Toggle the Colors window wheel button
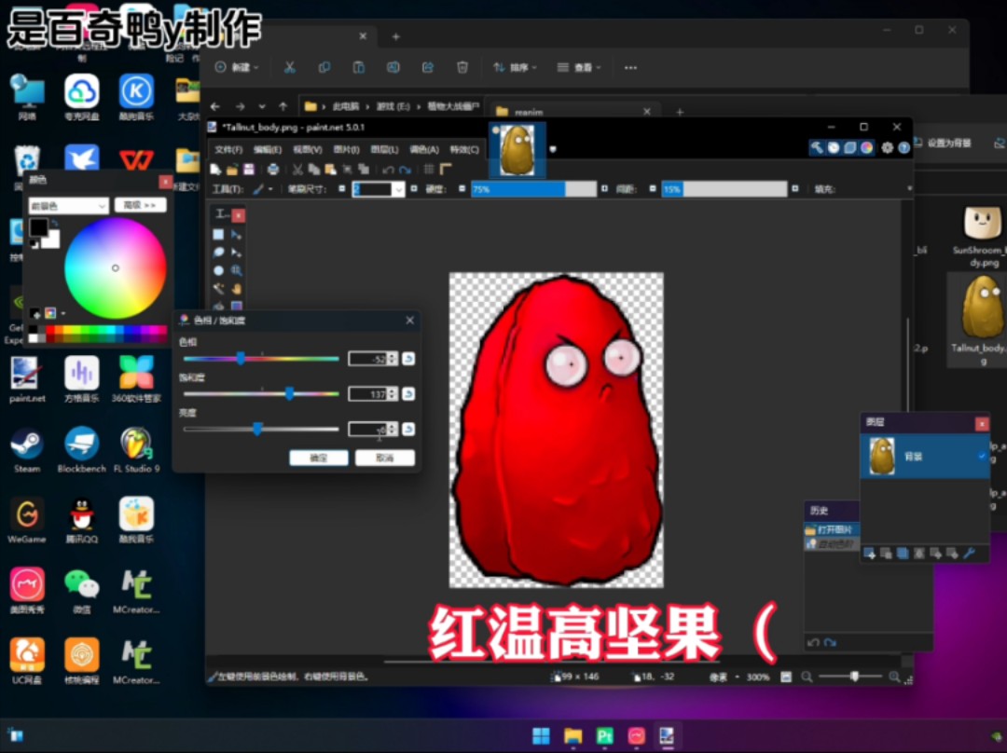Screen dimensions: 1007x753 pyautogui.click(x=867, y=148)
